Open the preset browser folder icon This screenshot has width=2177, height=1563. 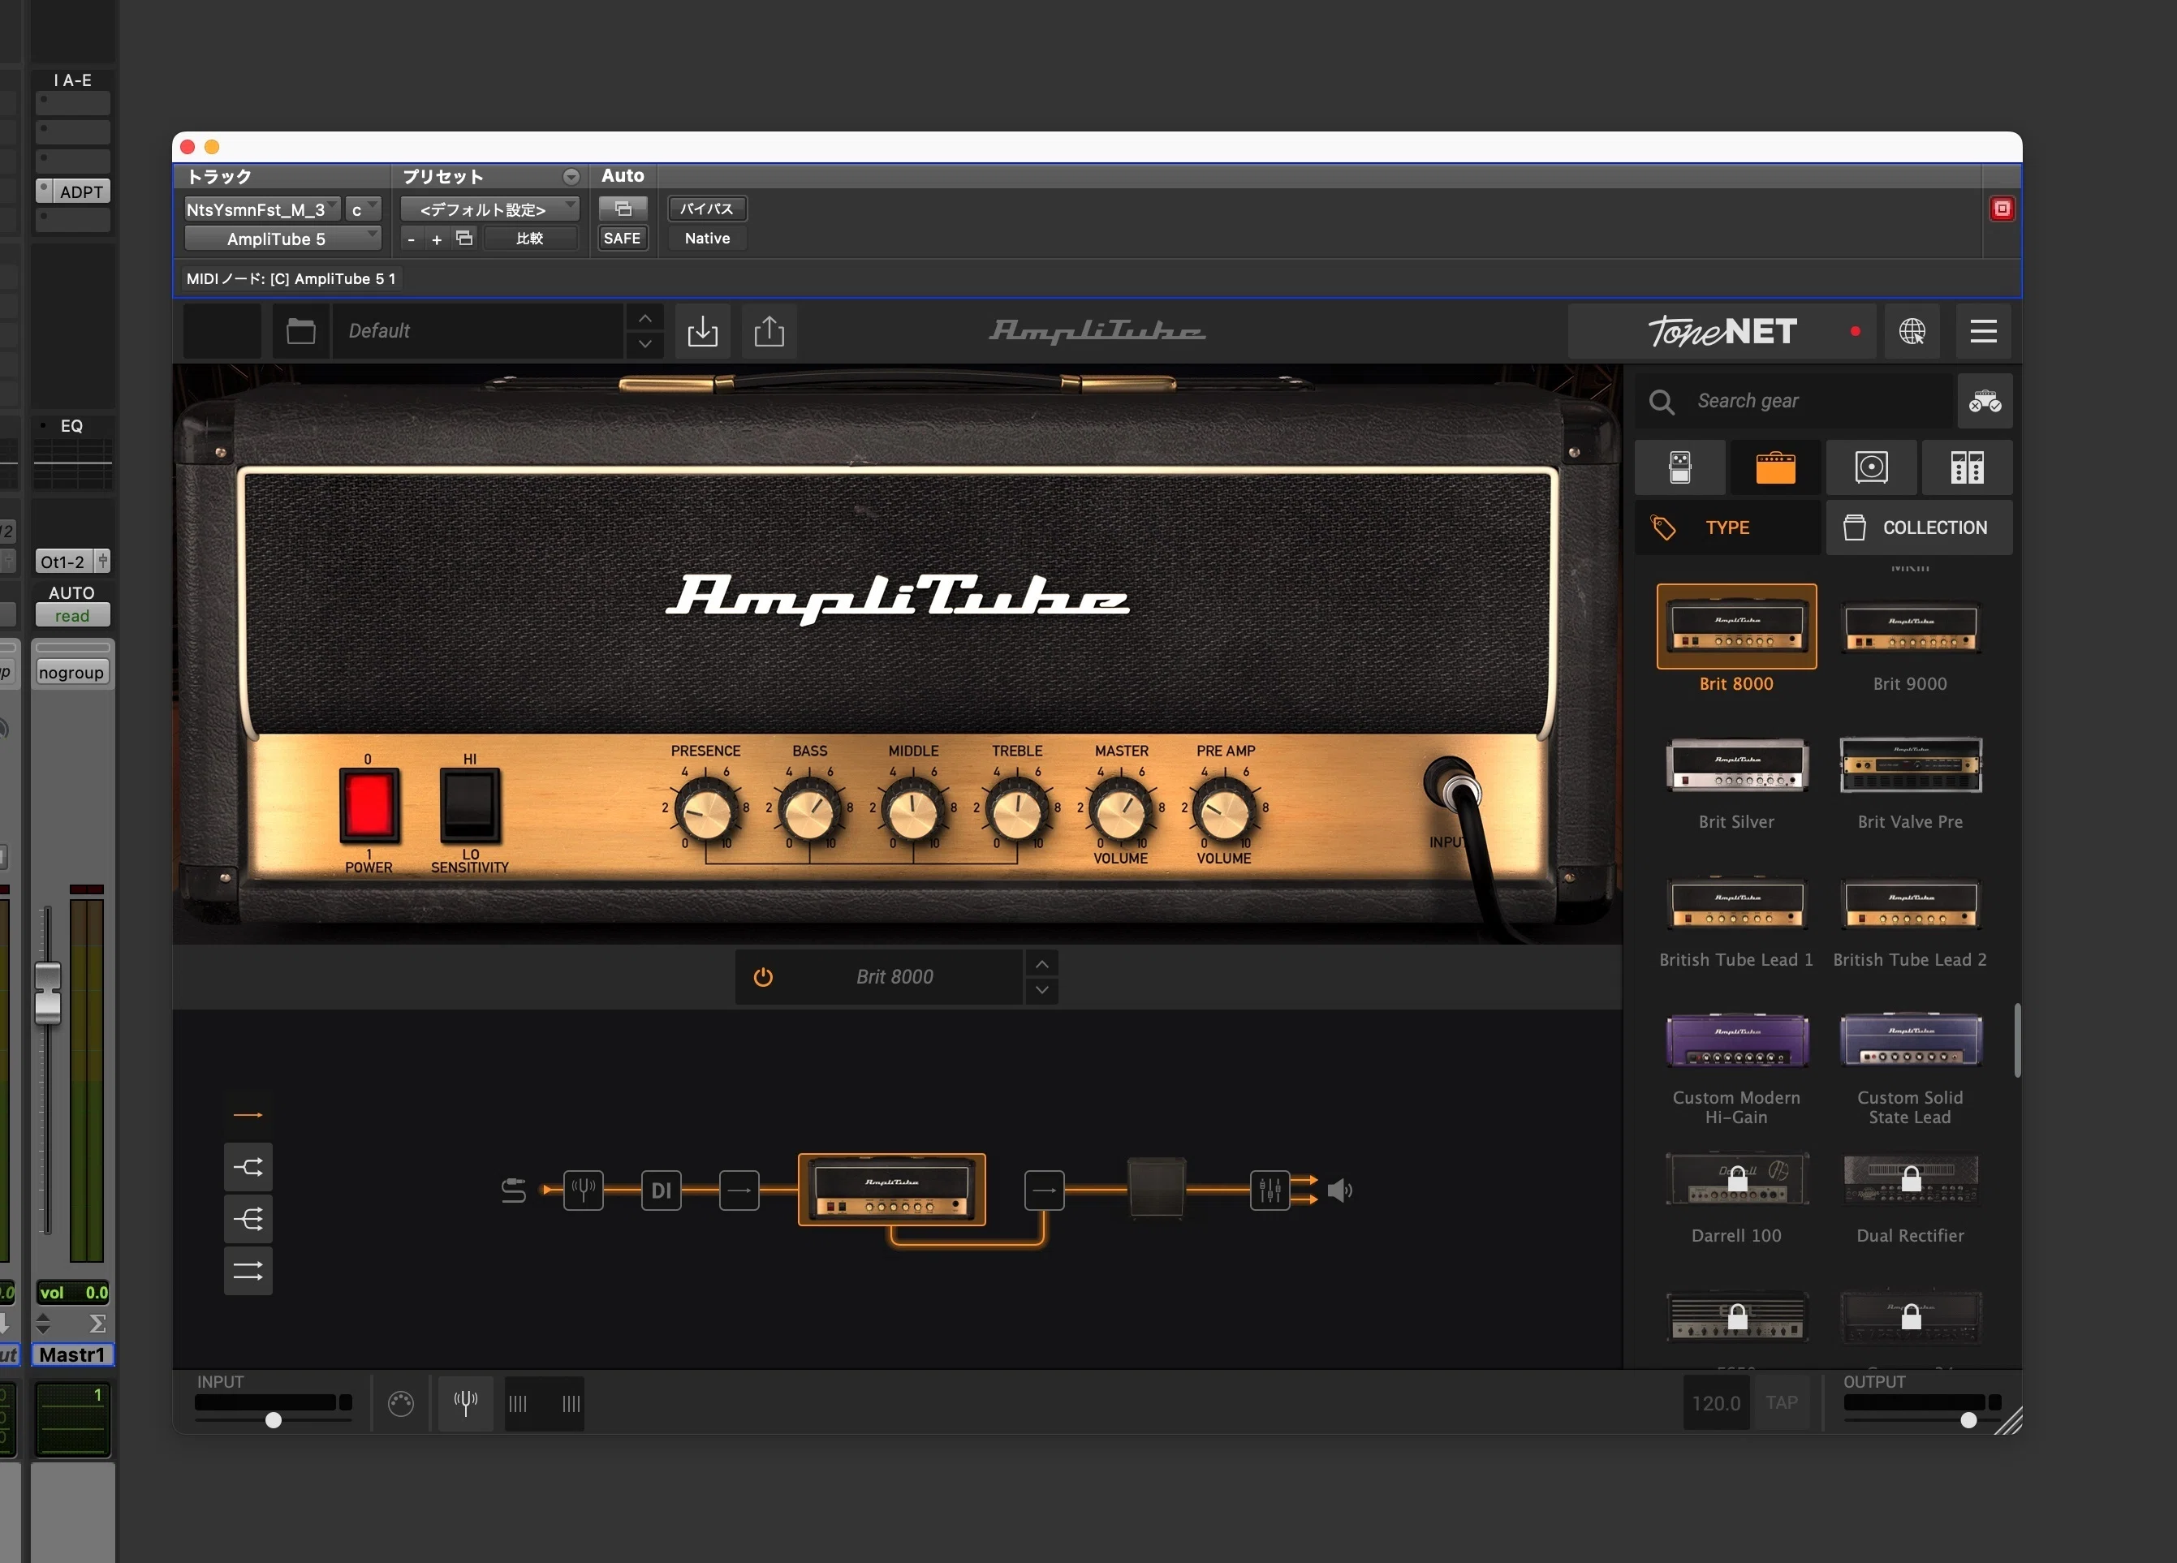pos(301,331)
